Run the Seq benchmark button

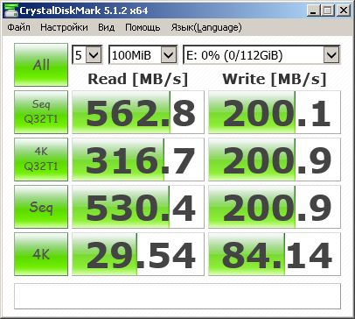click(41, 207)
